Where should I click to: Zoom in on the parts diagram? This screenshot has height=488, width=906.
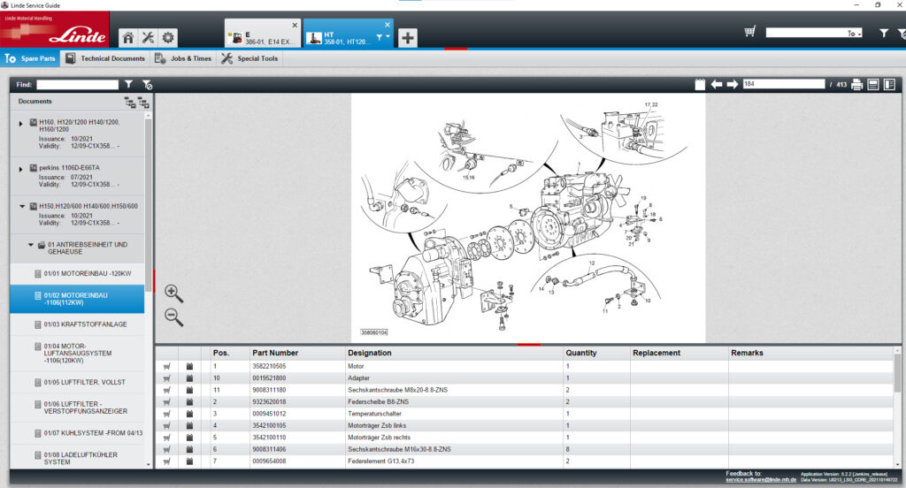[x=174, y=294]
